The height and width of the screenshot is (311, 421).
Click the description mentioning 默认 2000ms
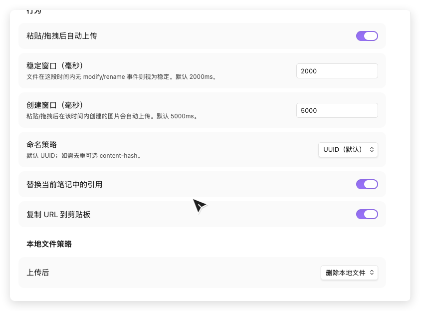[122, 77]
